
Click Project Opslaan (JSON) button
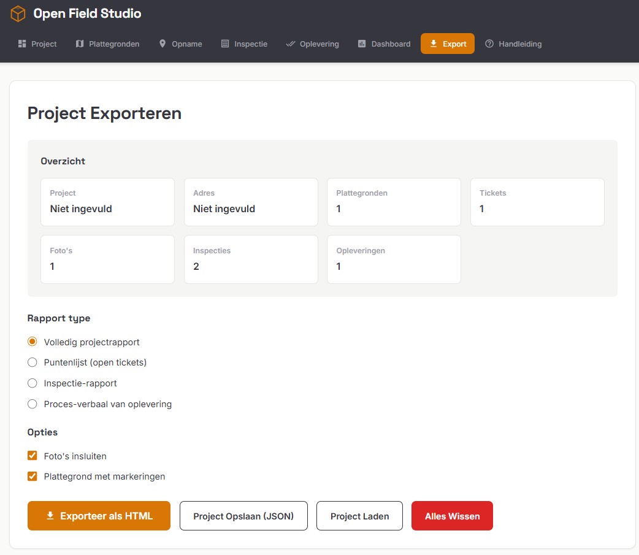point(243,516)
